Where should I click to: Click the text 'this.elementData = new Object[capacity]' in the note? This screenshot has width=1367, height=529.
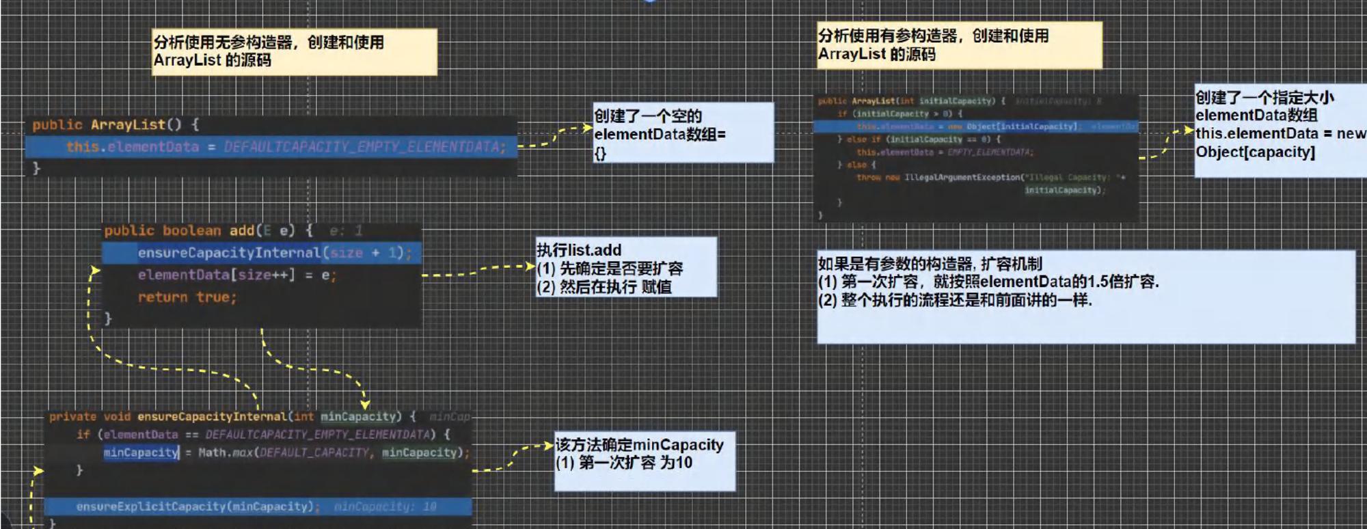click(1280, 143)
